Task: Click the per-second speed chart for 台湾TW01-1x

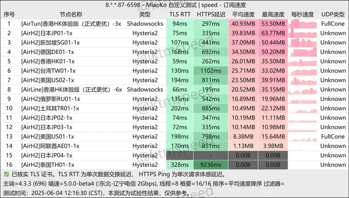Action: pos(303,71)
